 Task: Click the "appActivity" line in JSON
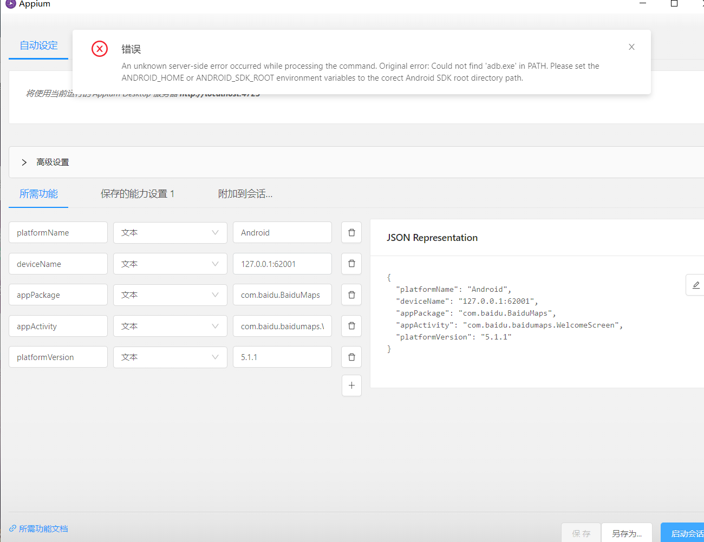pyautogui.click(x=510, y=325)
